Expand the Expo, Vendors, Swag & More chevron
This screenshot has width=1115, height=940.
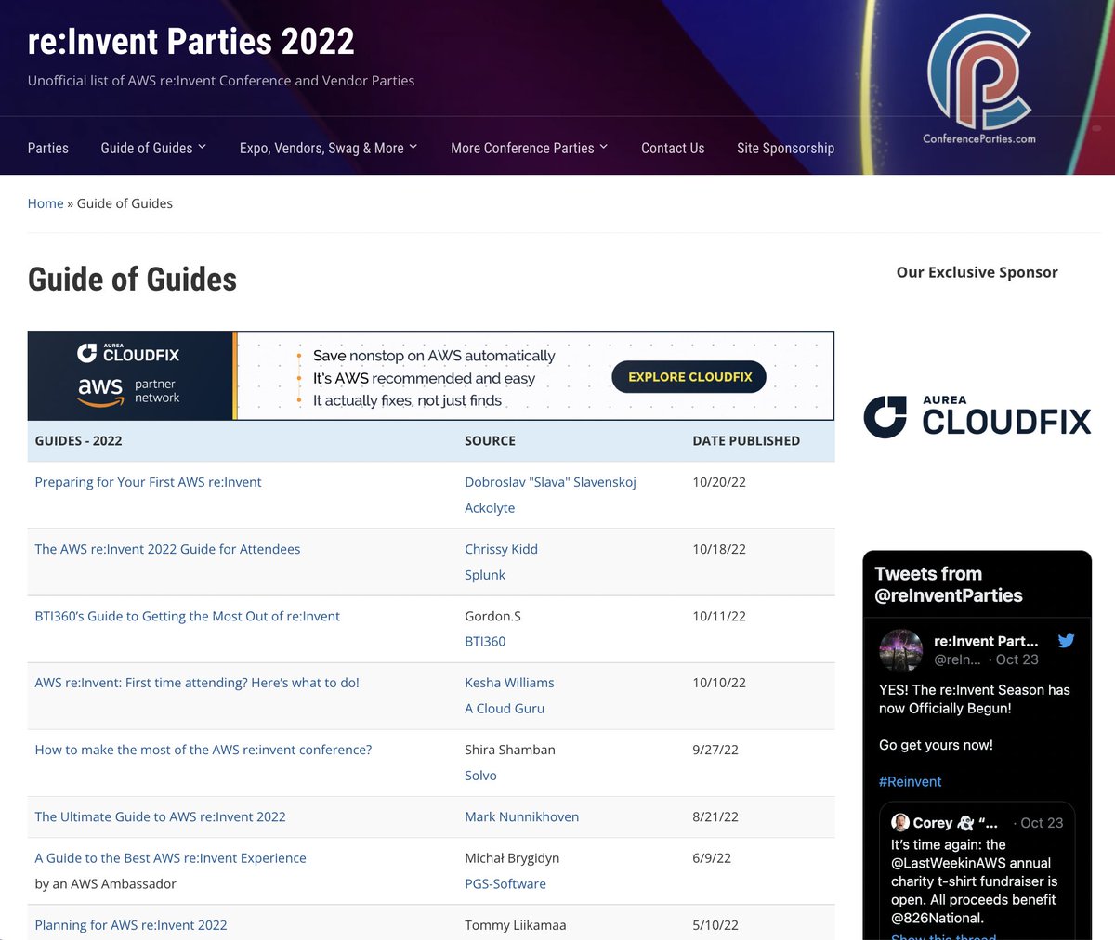pos(413,147)
